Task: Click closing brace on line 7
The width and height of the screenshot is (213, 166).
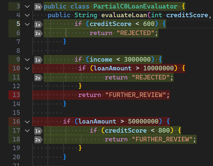Action: point(65,41)
